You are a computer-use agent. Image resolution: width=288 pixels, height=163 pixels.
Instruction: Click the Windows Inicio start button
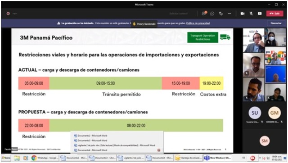point(6,158)
